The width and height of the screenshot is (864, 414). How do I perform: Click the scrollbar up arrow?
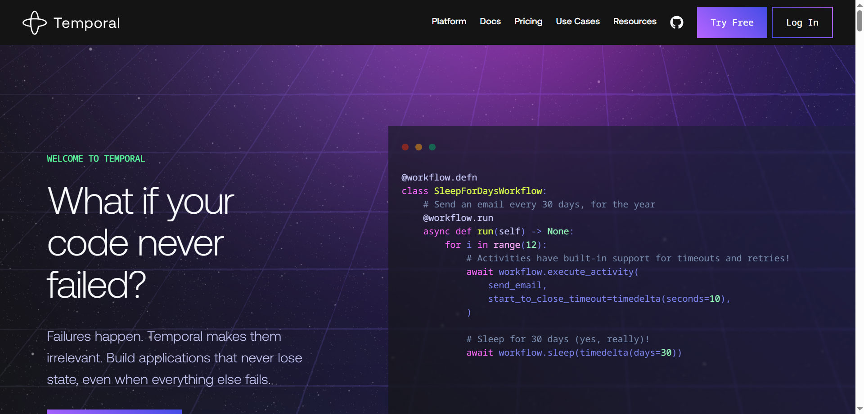859,4
